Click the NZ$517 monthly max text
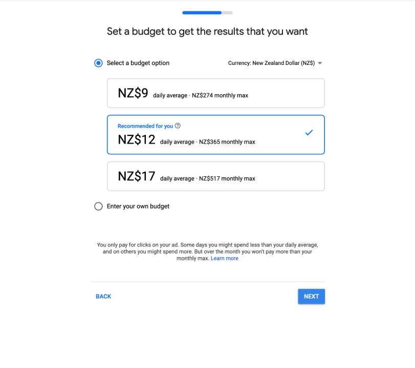 click(x=227, y=179)
